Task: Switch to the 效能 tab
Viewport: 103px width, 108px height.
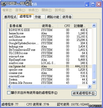Action: tap(40, 17)
